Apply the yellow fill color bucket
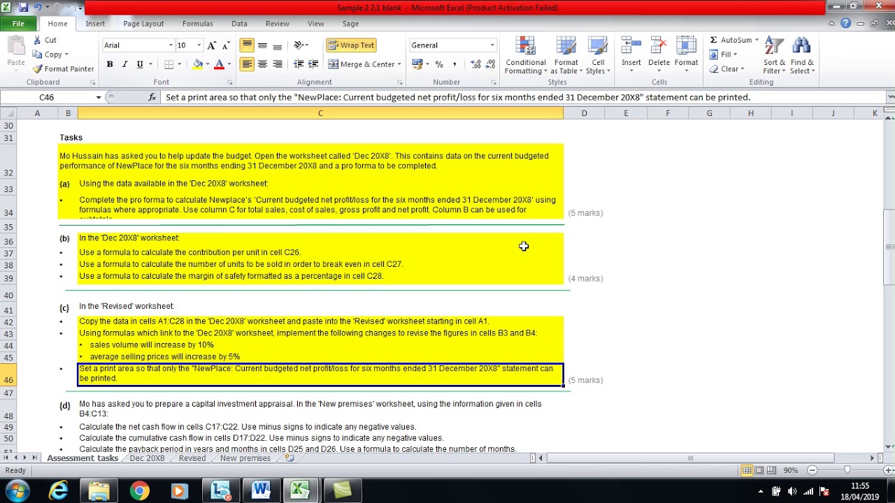895x503 pixels. (x=198, y=64)
